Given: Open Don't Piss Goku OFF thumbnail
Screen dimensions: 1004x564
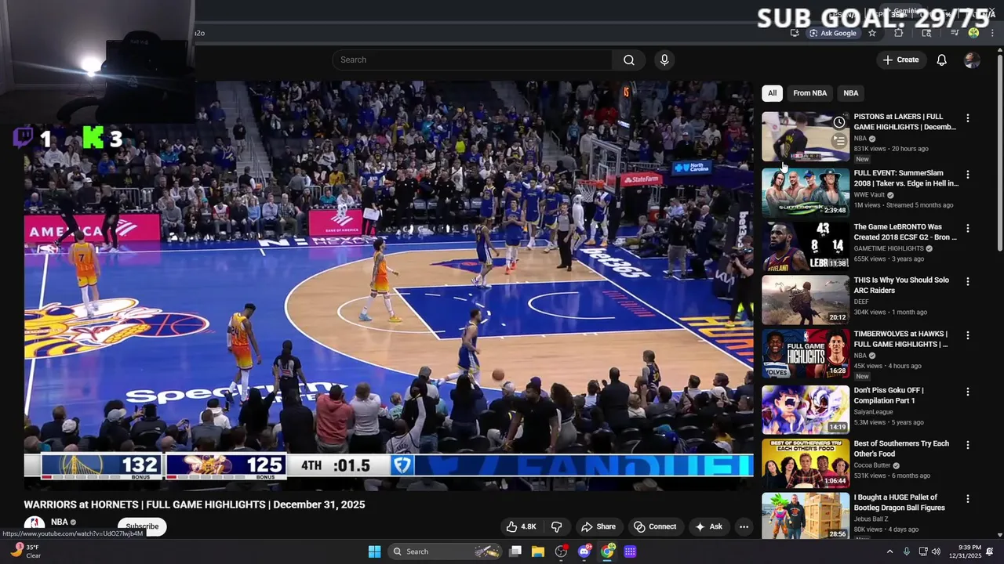Looking at the screenshot, I should pos(806,410).
